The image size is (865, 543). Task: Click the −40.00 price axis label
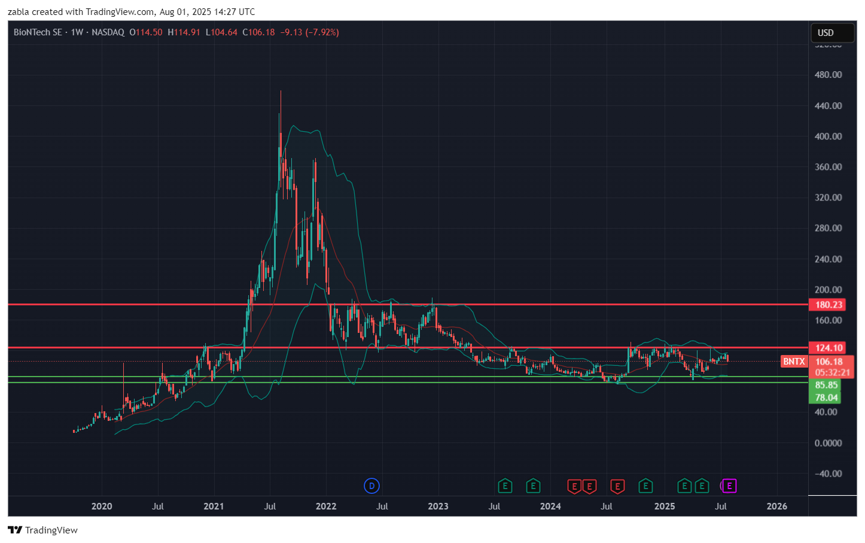click(829, 474)
